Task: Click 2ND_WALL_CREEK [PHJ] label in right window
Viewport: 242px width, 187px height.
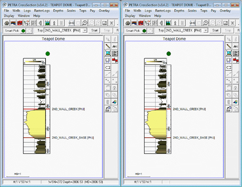Action: coord(189,109)
